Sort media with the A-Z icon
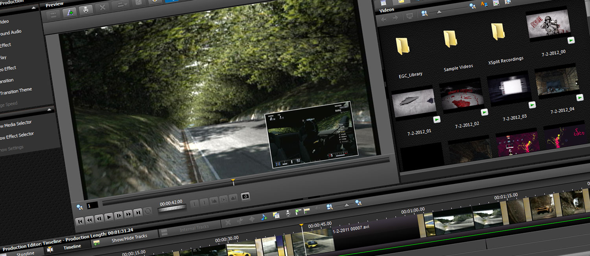The width and height of the screenshot is (590, 256). [484, 4]
